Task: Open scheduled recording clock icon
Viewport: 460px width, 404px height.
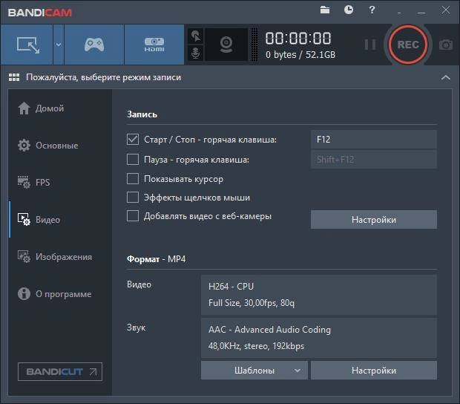Action: click(349, 10)
